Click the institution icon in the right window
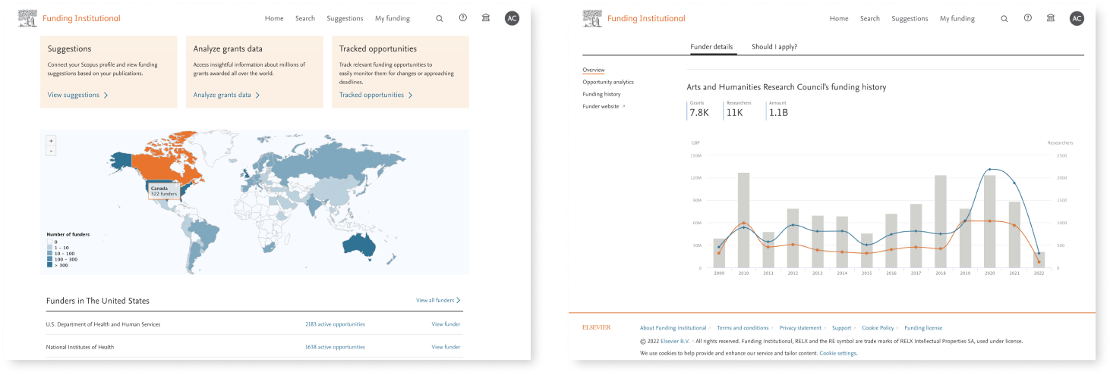The height and width of the screenshot is (375, 1110). [x=1051, y=18]
